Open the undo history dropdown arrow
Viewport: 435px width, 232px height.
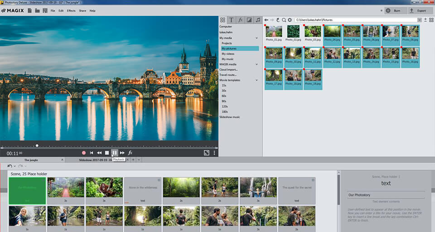coord(14,166)
